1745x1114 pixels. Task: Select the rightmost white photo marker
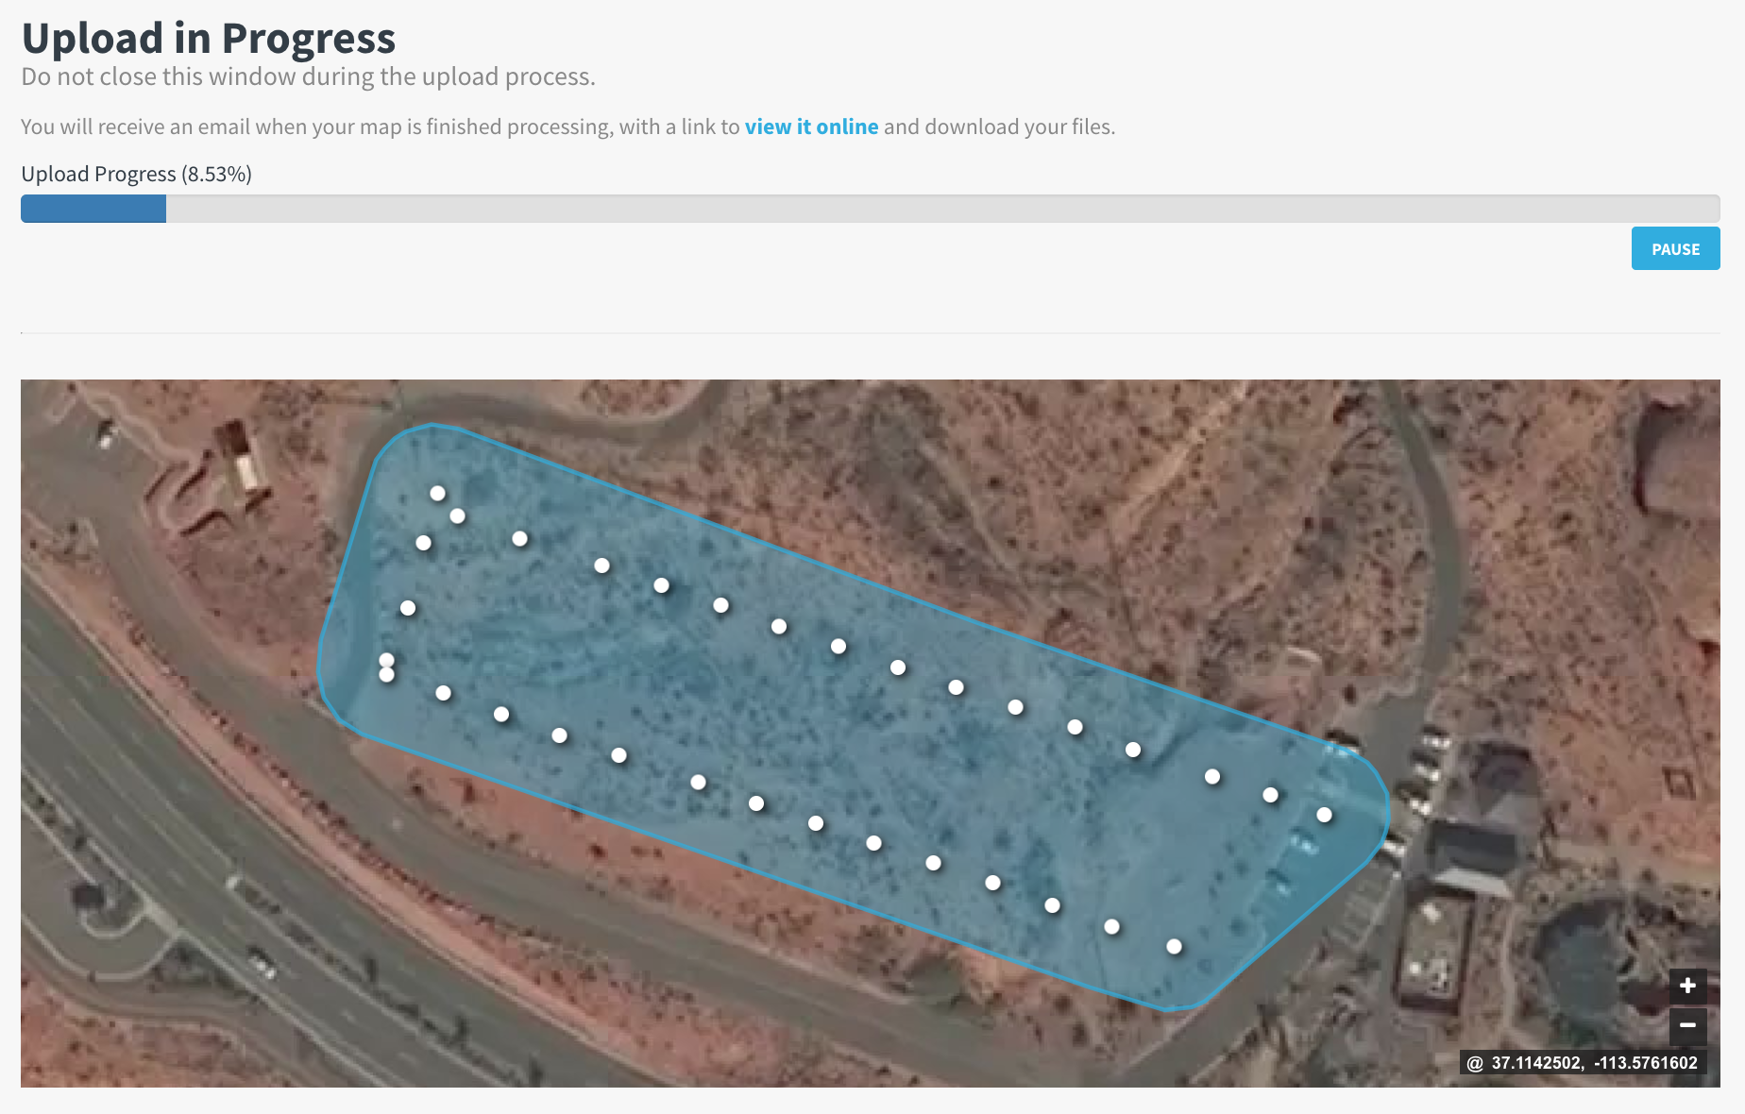click(1324, 814)
